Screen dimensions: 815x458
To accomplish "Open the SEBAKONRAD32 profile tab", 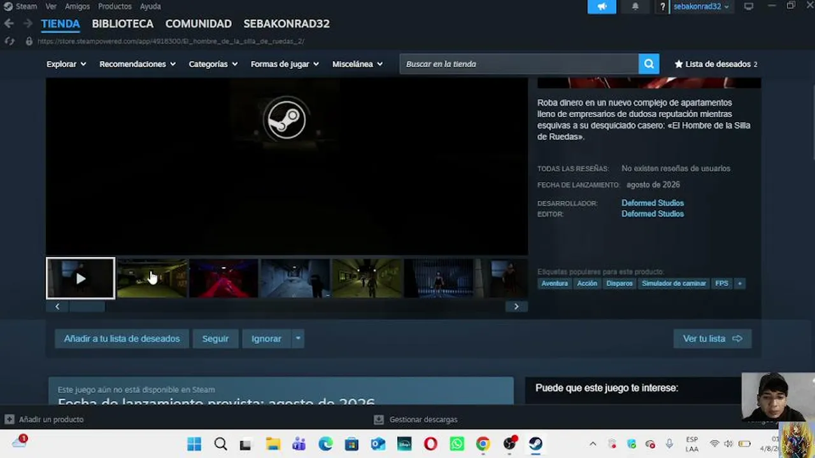I will coord(287,24).
